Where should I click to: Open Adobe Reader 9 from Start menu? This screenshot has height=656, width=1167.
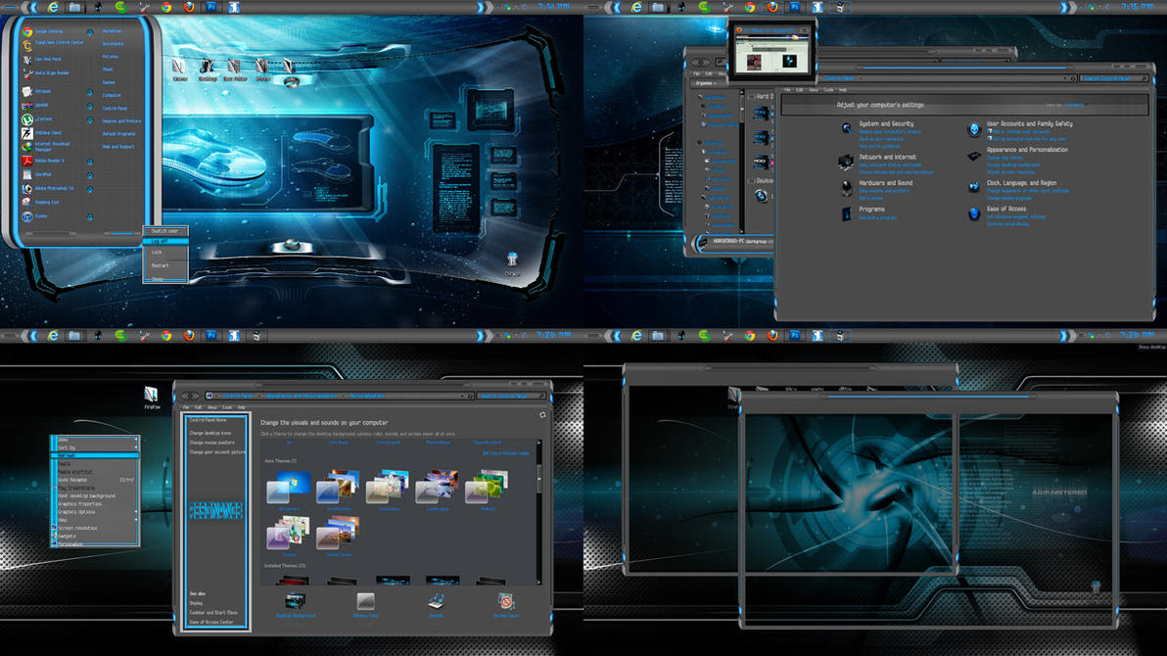pyautogui.click(x=26, y=161)
